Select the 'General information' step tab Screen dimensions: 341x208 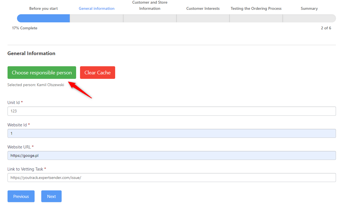point(96,8)
